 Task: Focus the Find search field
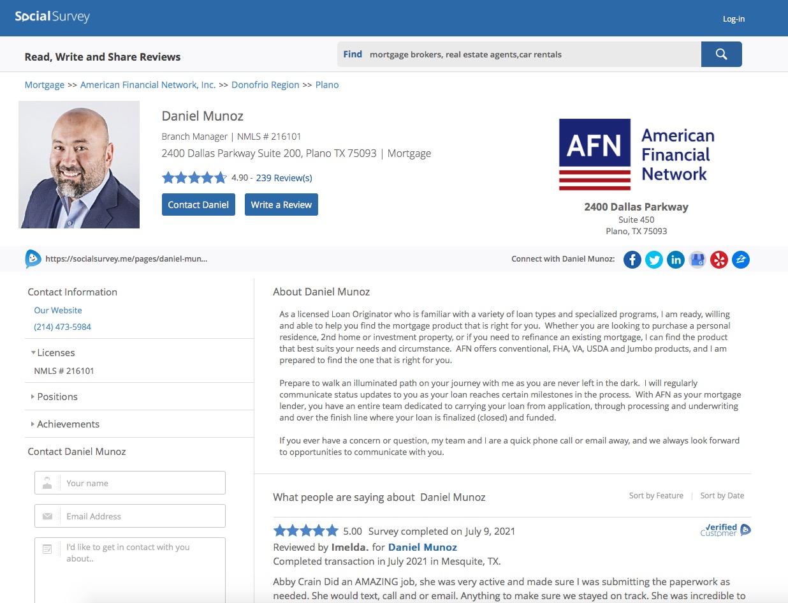tap(519, 54)
